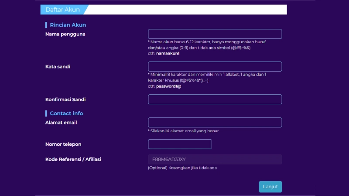The width and height of the screenshot is (349, 196).
Task: Select the Konfirmasi Sandi input box
Action: [x=215, y=100]
